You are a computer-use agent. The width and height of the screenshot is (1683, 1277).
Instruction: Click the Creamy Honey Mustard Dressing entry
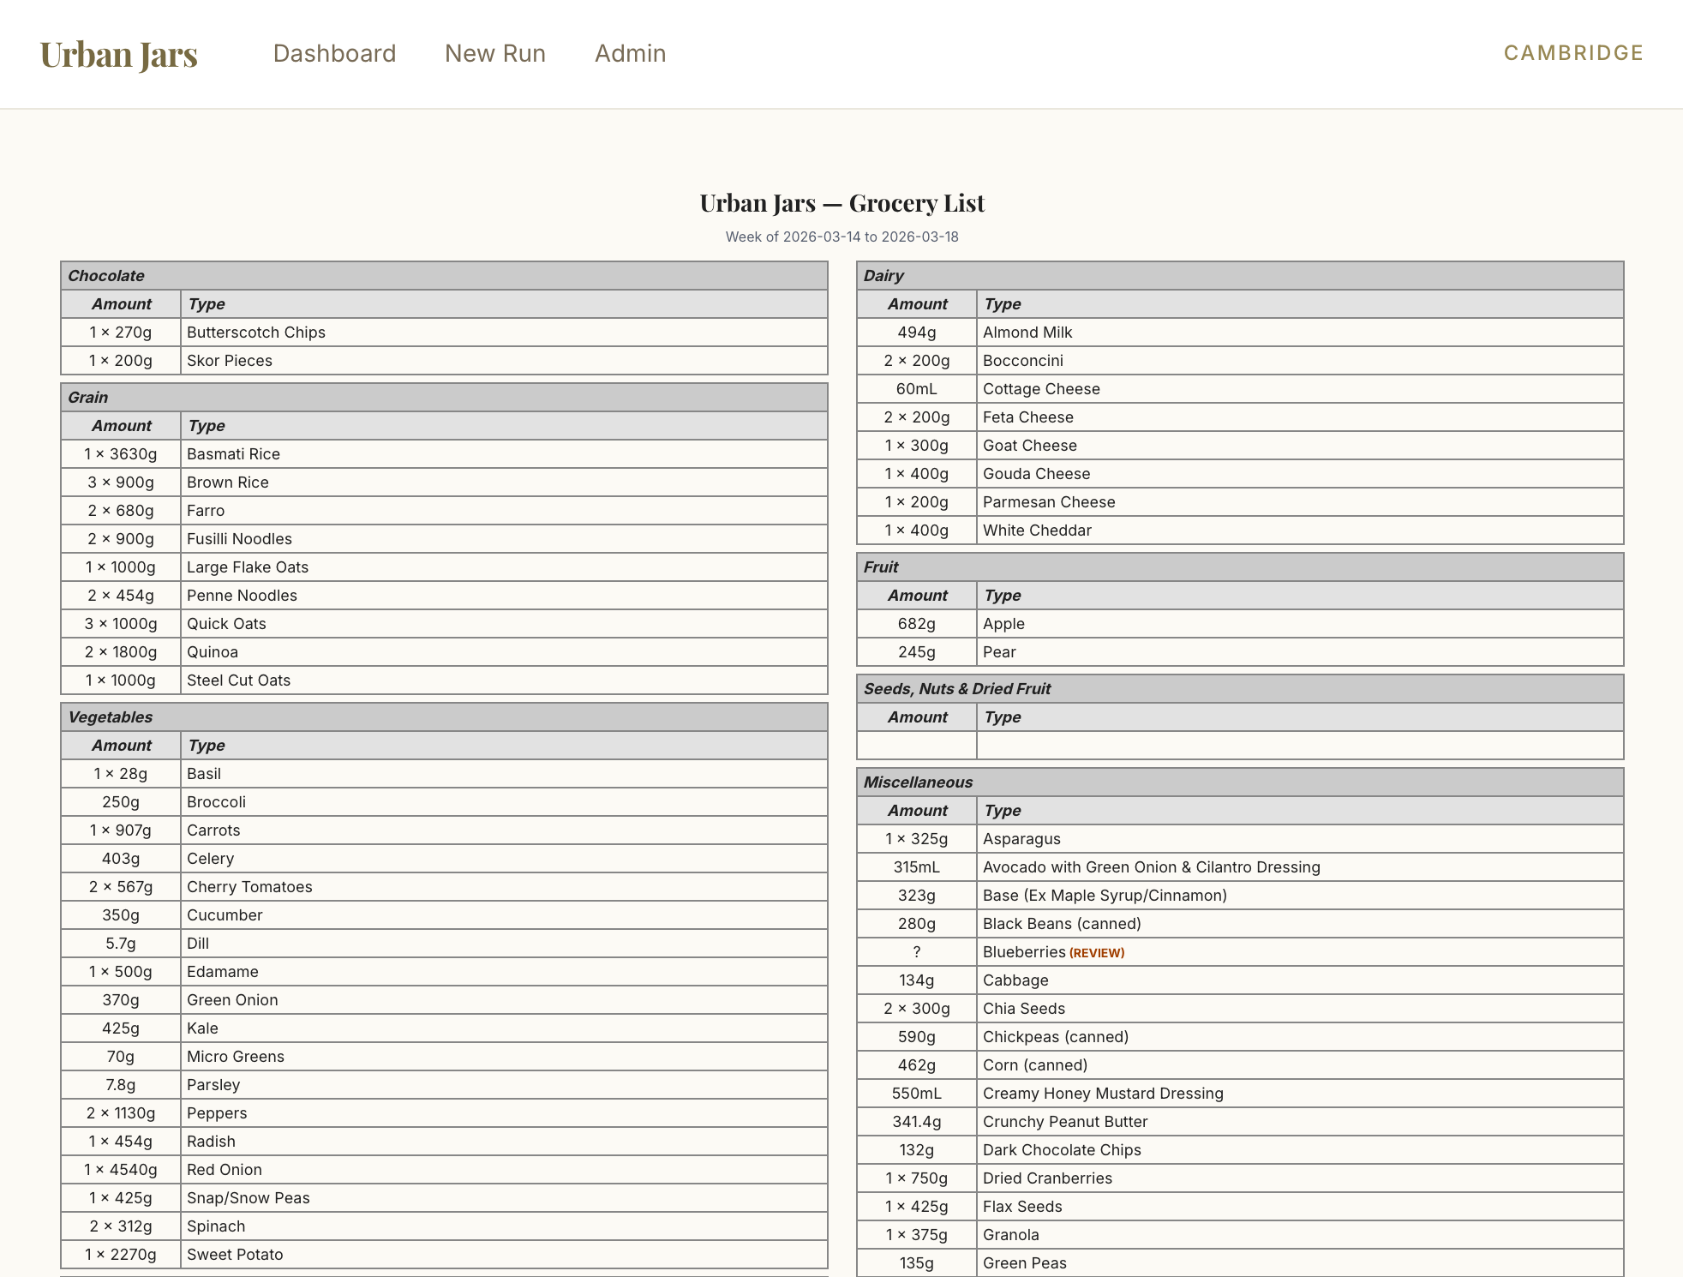pos(1103,1094)
